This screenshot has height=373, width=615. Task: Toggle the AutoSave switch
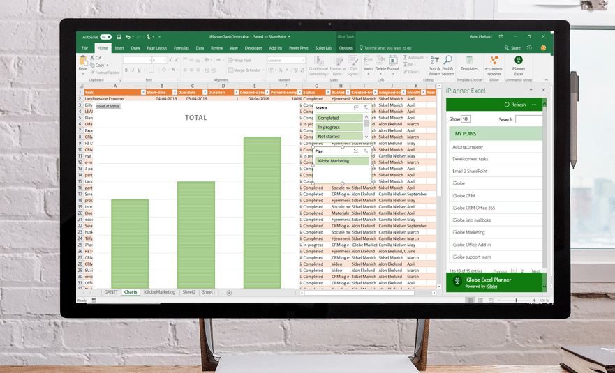pyautogui.click(x=105, y=37)
